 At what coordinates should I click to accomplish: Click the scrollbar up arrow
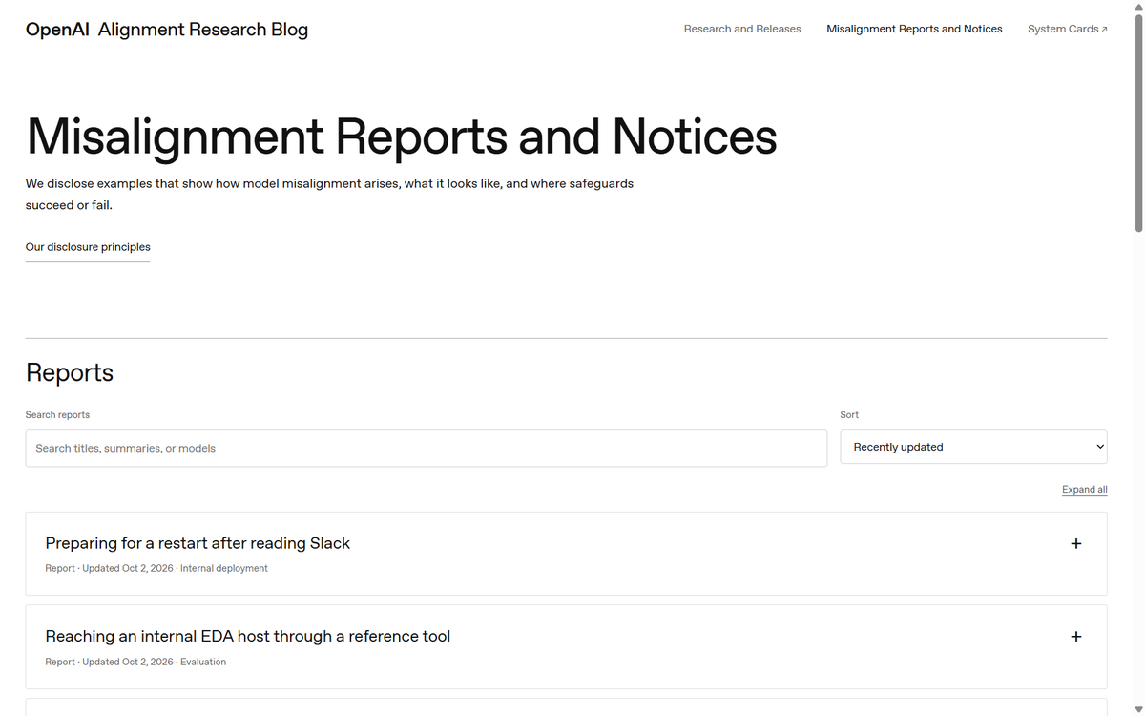pyautogui.click(x=1137, y=7)
